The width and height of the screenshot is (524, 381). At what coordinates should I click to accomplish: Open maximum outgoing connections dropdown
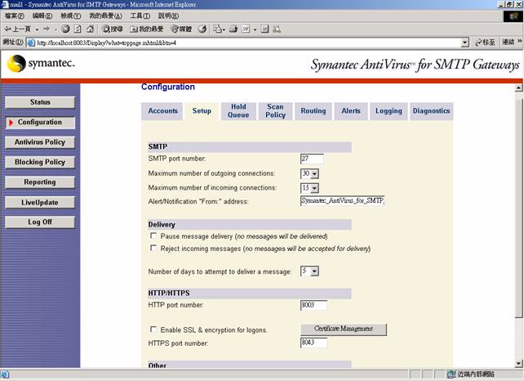pos(314,174)
